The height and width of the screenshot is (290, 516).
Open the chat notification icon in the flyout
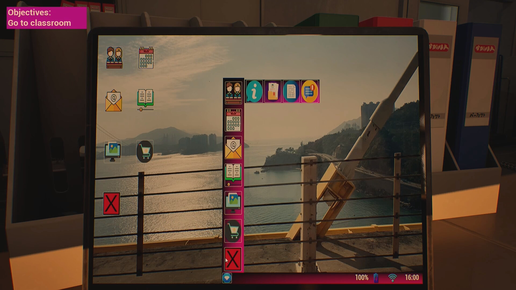pyautogui.click(x=310, y=92)
